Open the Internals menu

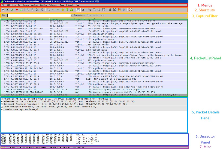click(70, 5)
